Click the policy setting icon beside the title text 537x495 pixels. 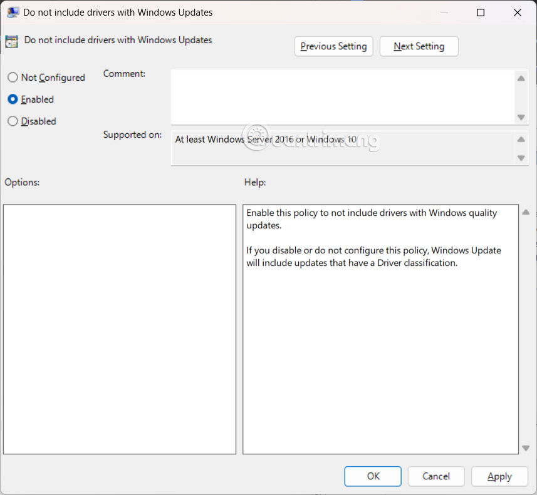point(11,40)
